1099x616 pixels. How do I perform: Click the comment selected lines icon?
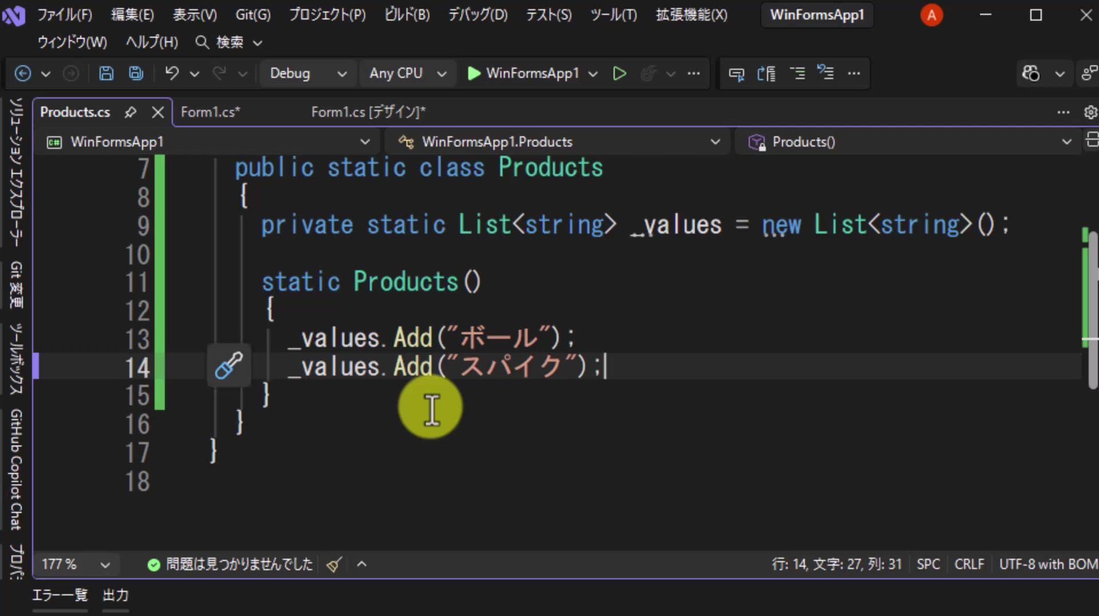(x=797, y=73)
